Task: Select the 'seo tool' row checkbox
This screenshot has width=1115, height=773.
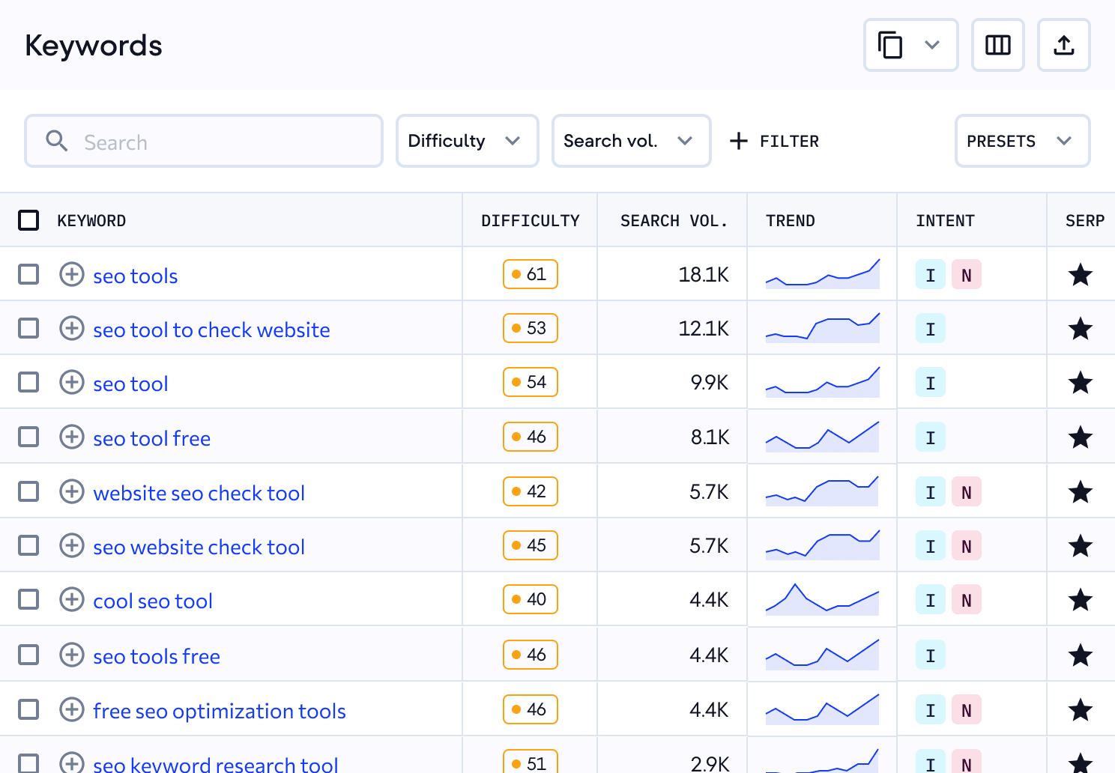Action: tap(28, 382)
